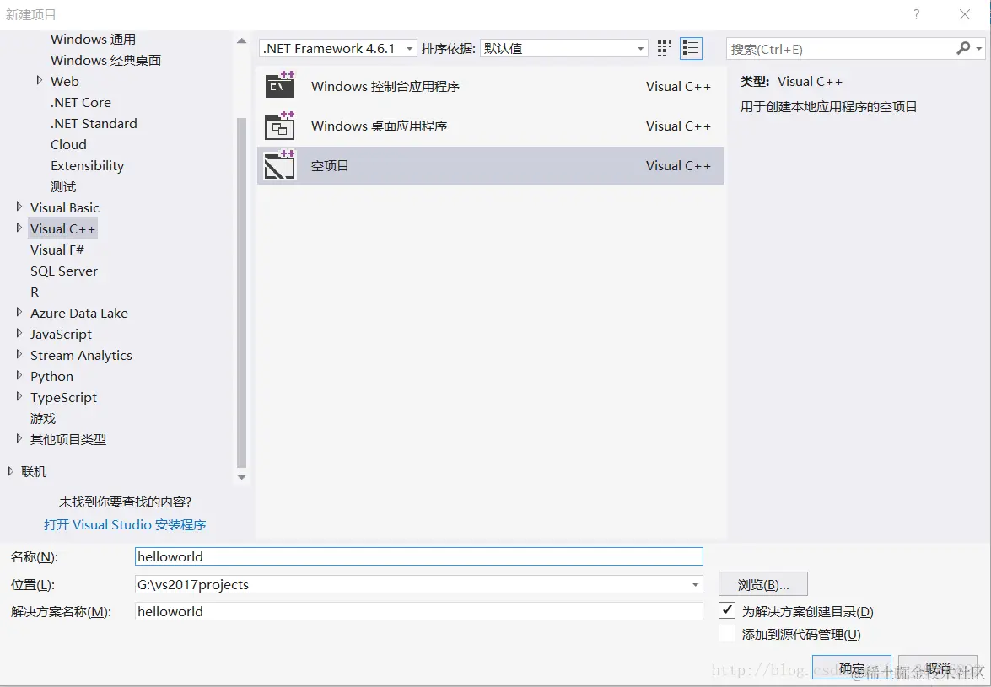Switch to small icons view
Viewport: 991px width, 687px height.
click(664, 49)
